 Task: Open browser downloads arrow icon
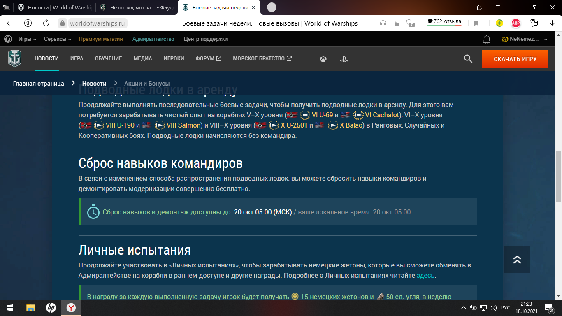[552, 23]
